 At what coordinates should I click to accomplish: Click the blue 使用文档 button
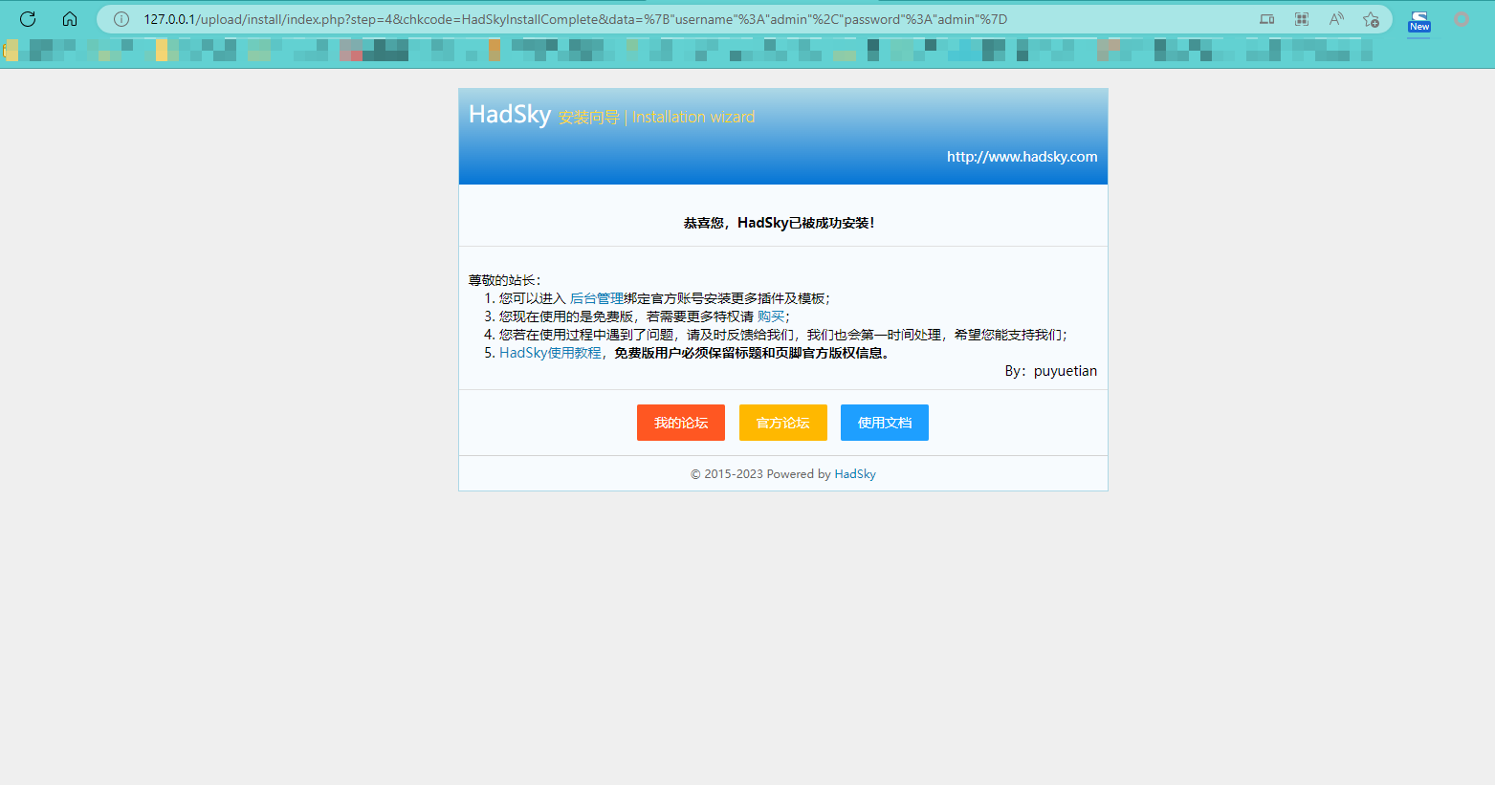click(x=885, y=423)
